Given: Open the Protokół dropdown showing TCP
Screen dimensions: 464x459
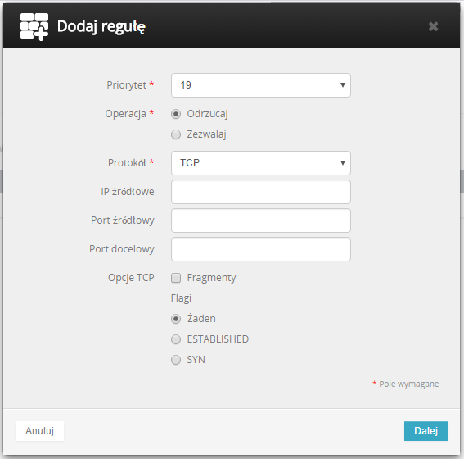Looking at the screenshot, I should [261, 163].
